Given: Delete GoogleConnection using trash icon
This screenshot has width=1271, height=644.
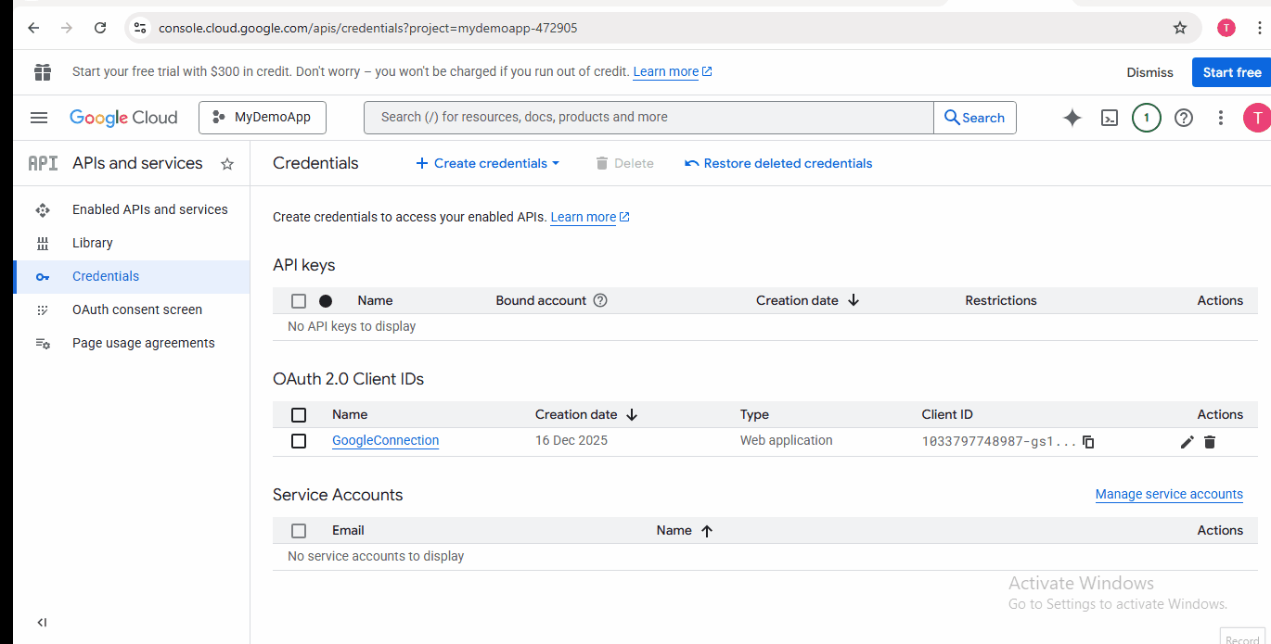Looking at the screenshot, I should coord(1210,442).
